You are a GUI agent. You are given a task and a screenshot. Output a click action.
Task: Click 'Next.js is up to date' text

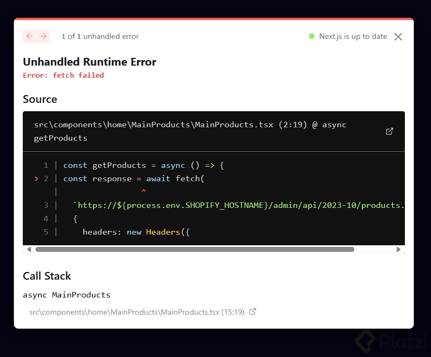(353, 36)
